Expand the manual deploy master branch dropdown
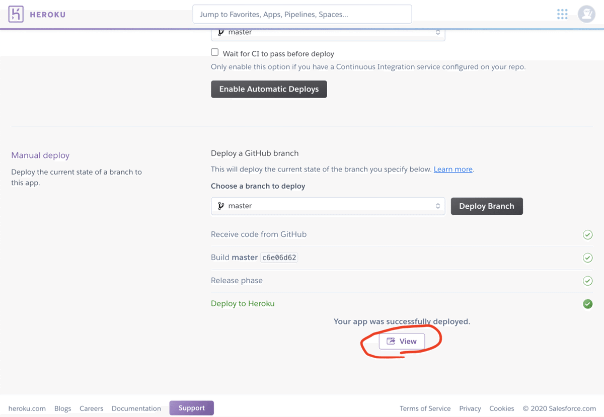Image resolution: width=604 pixels, height=417 pixels. coord(328,206)
